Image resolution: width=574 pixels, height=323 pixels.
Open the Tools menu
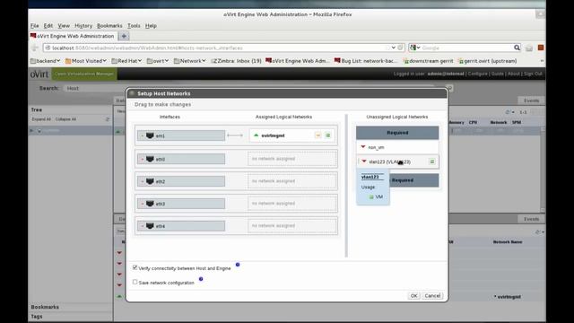click(134, 26)
